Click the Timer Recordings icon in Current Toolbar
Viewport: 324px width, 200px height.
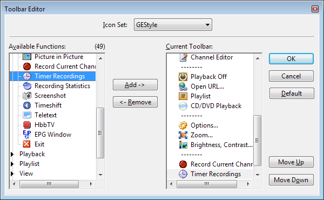tap(183, 174)
